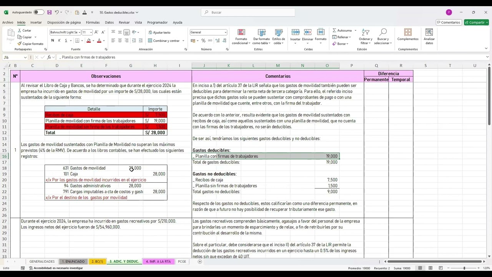Open the Archivo menu

(x=8, y=22)
